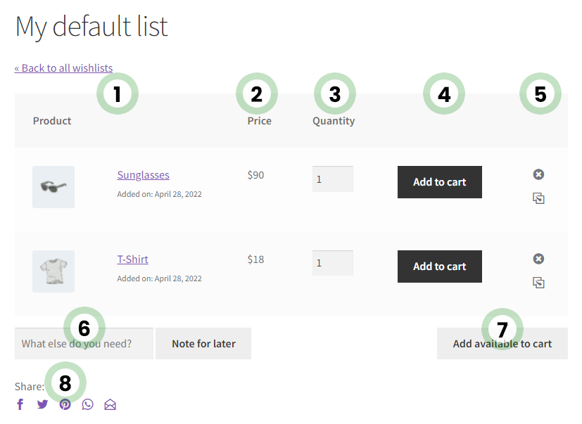Move Sunglasses to another wishlist
Screen dimensions: 582x424
click(538, 198)
